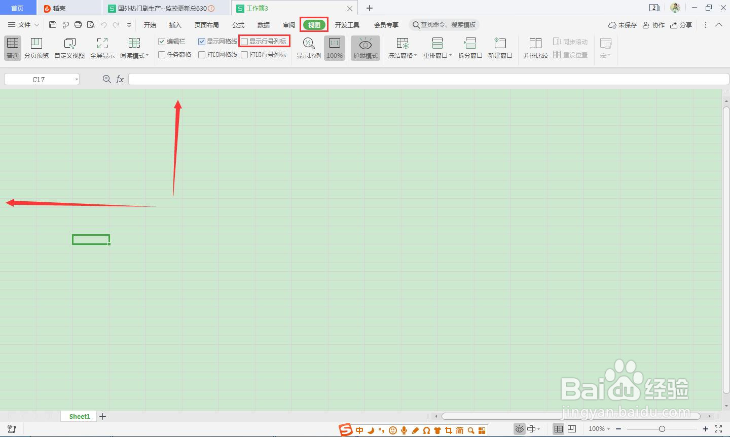Image resolution: width=730 pixels, height=437 pixels.
Task: Select the 普通 normal view icon
Action: tap(13, 48)
